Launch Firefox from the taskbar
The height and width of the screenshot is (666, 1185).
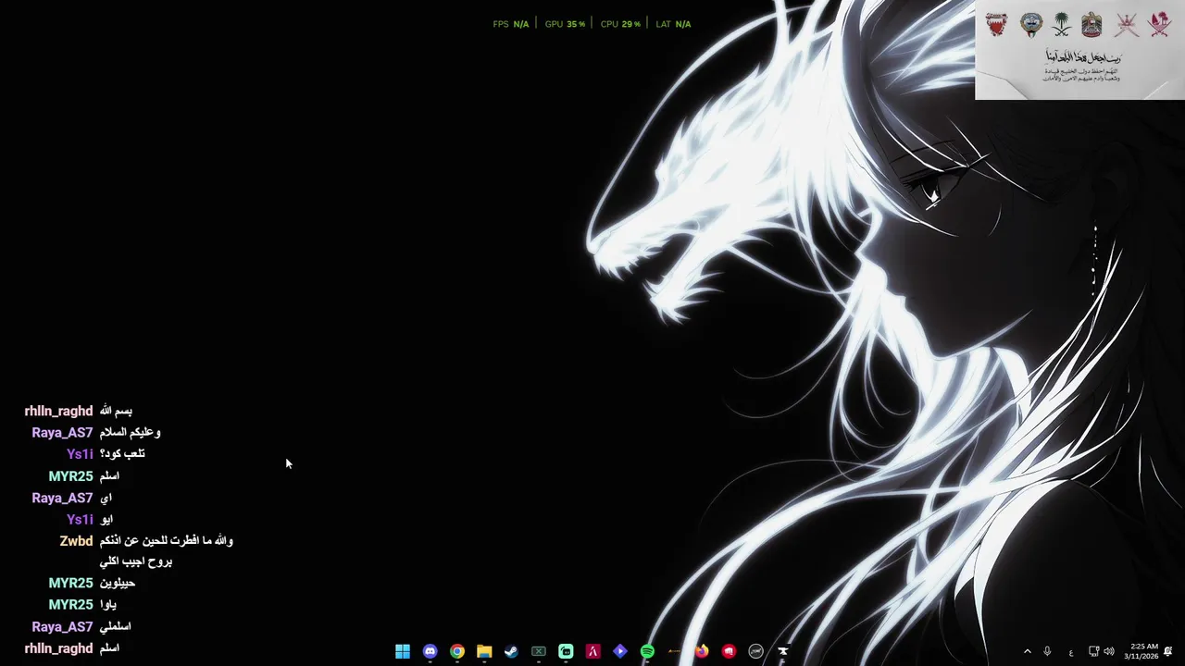pos(702,651)
